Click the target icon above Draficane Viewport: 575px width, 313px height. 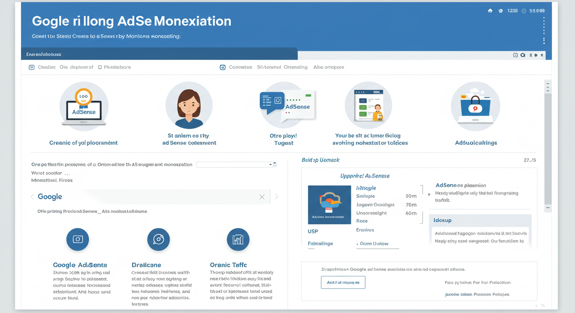[x=158, y=239]
